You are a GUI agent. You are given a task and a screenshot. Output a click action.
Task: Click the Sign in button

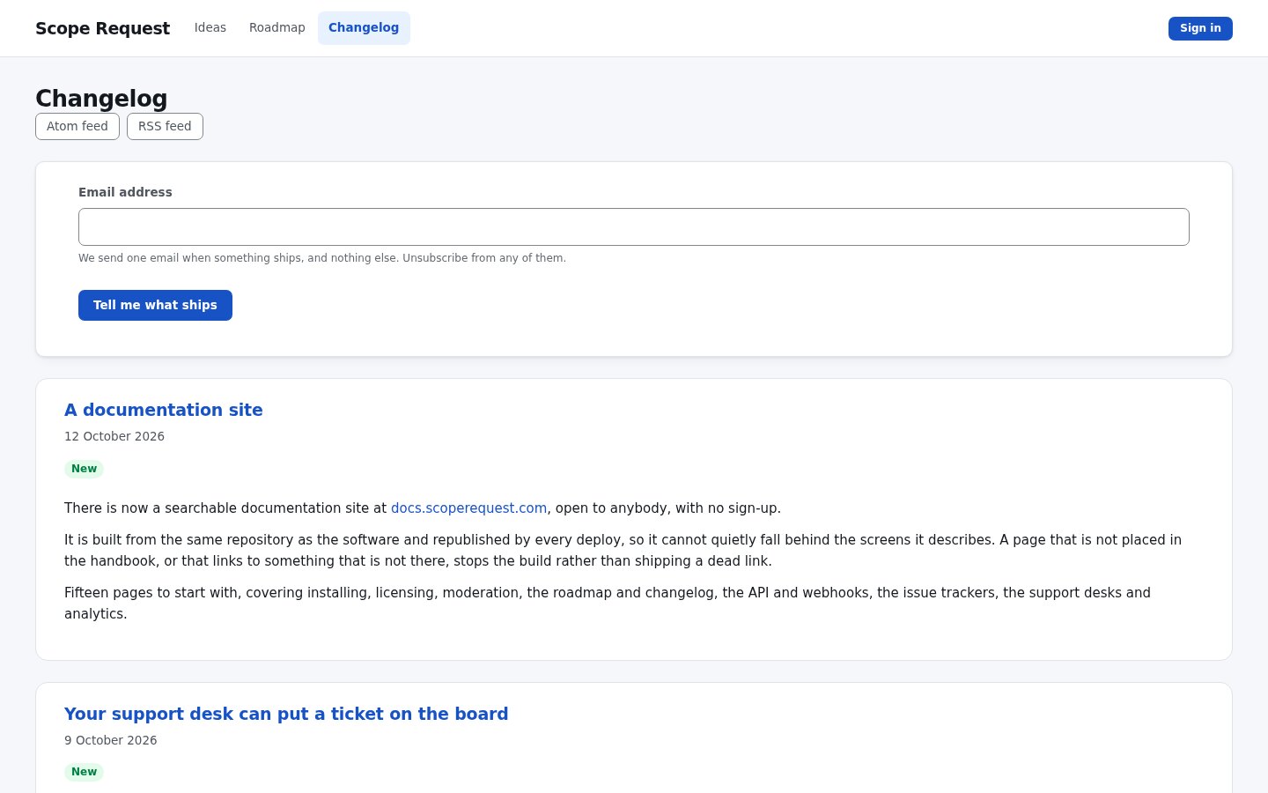[1200, 28]
